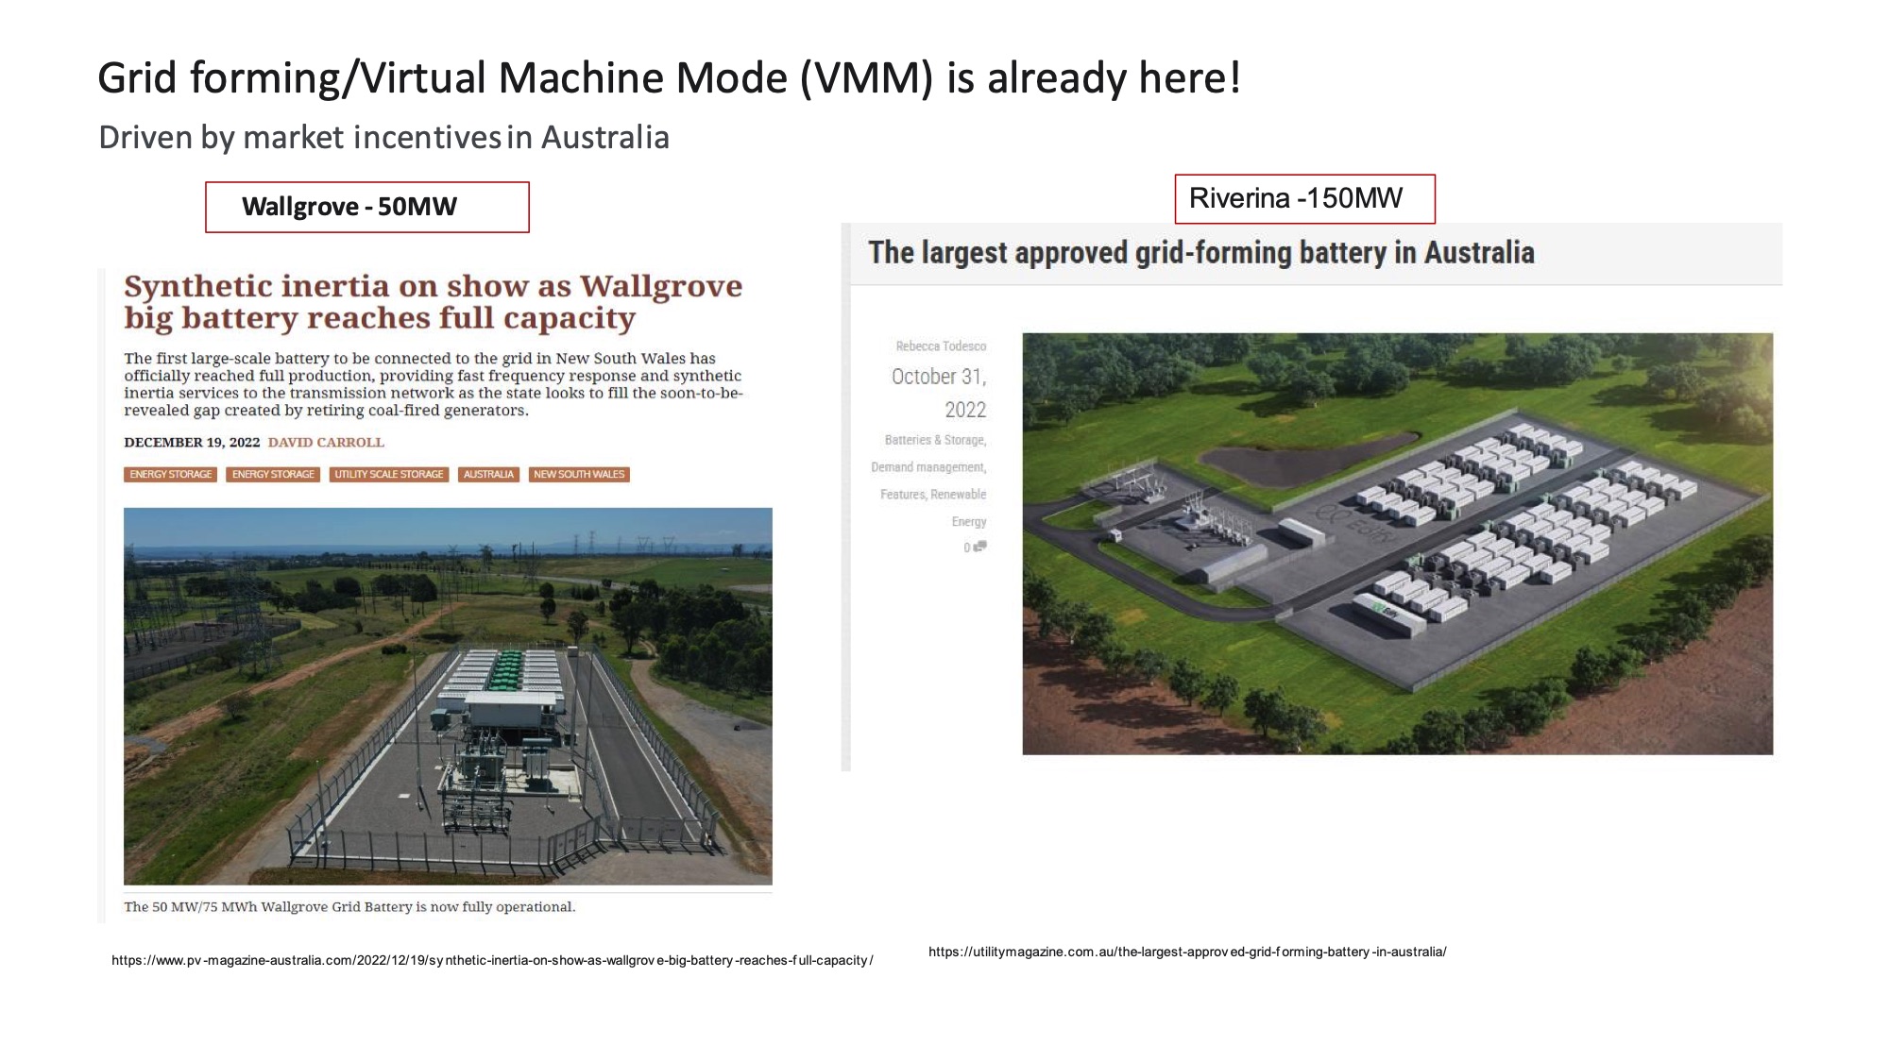Image resolution: width=1889 pixels, height=1062 pixels.
Task: Click the Riverina battery site rendering image
Action: (1397, 543)
